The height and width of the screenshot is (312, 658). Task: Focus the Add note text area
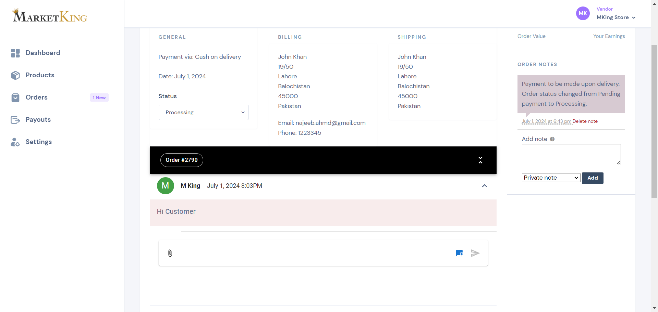tap(571, 155)
